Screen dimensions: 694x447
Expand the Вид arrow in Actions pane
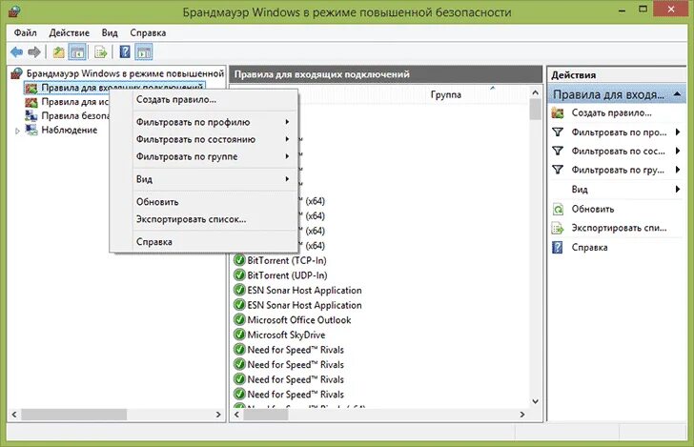click(678, 189)
